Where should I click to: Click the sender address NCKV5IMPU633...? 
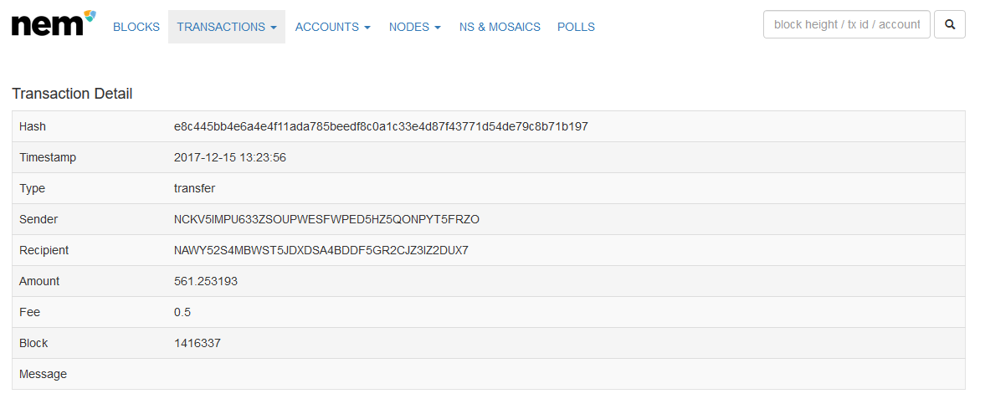click(326, 219)
